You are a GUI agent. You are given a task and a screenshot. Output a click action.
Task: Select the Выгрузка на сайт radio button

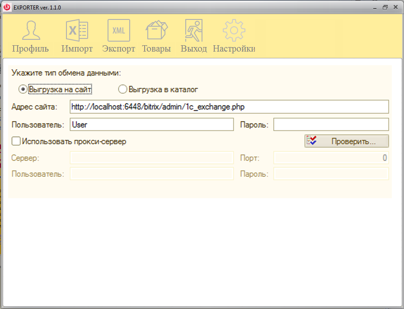point(23,89)
